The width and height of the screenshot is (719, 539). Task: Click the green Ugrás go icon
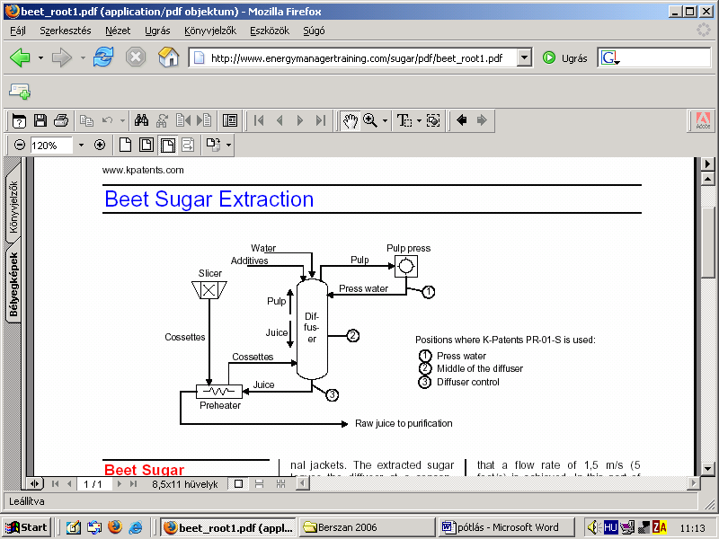(549, 57)
